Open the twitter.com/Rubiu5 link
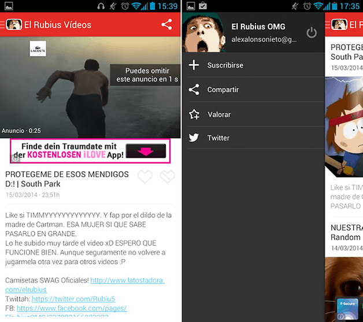This screenshot has height=322, width=363. click(x=73, y=299)
